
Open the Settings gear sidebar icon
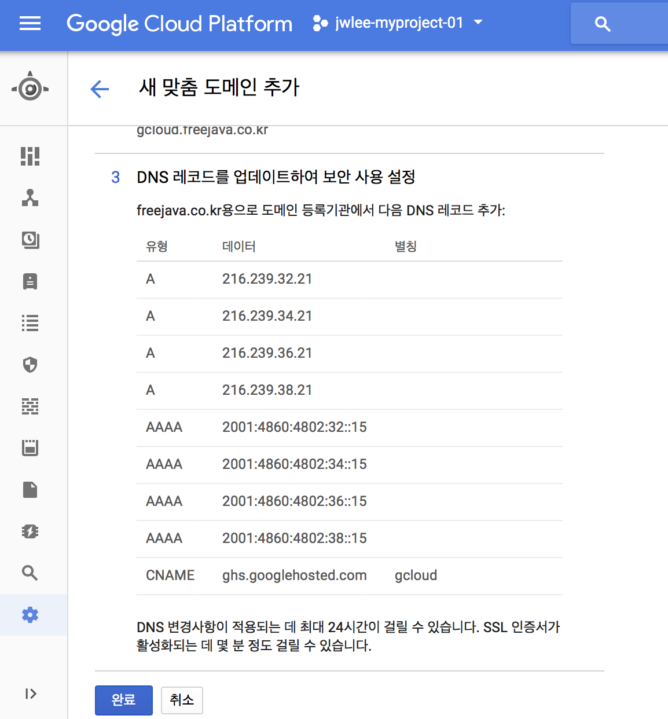point(30,615)
